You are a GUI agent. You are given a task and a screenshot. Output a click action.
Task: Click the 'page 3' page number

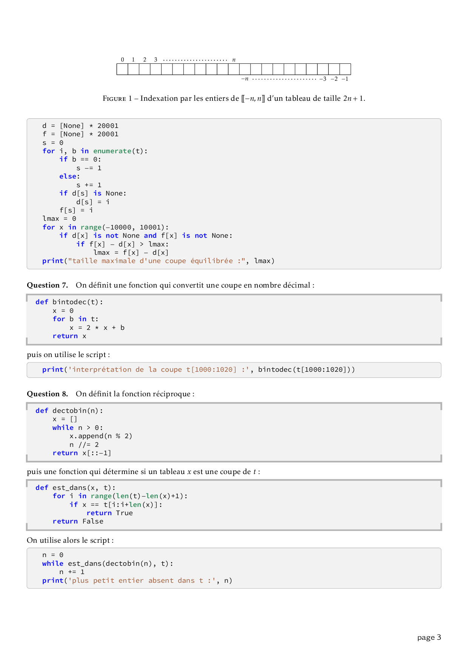(x=429, y=637)
